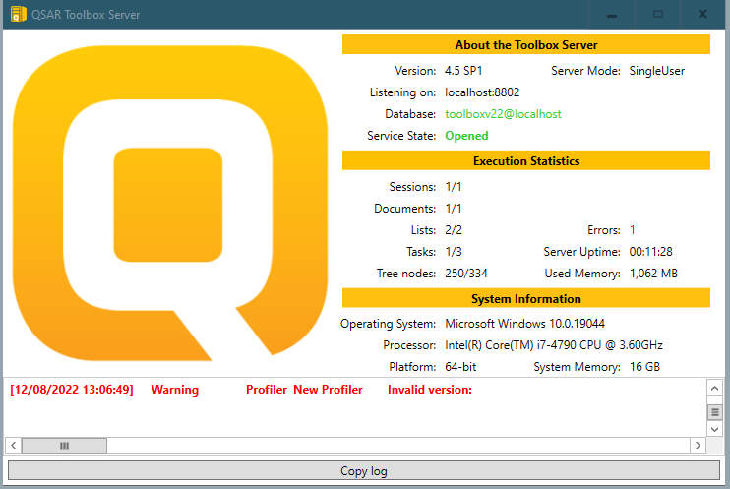The height and width of the screenshot is (489, 730).
Task: Open the QSAR Toolbox Server title bar icon
Action: pos(18,14)
